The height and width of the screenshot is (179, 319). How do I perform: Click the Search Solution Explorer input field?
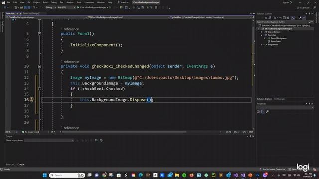[x=283, y=22]
